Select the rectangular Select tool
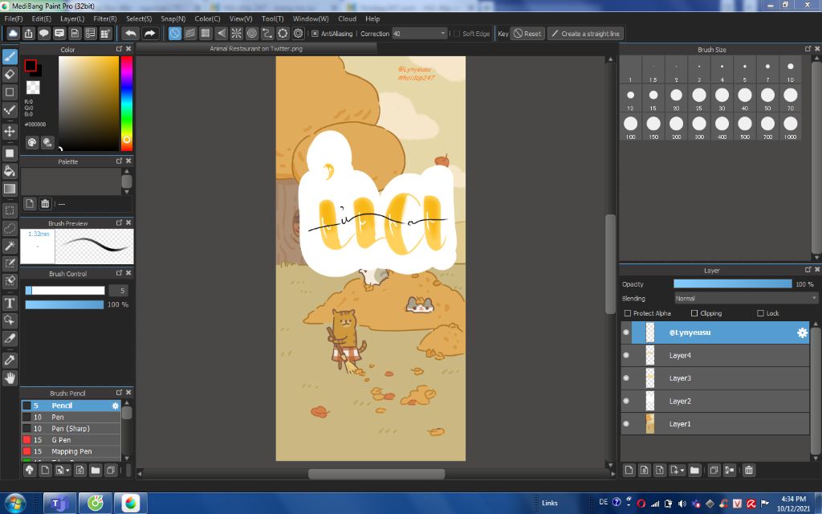Viewport: 822px width, 514px height. click(x=10, y=211)
